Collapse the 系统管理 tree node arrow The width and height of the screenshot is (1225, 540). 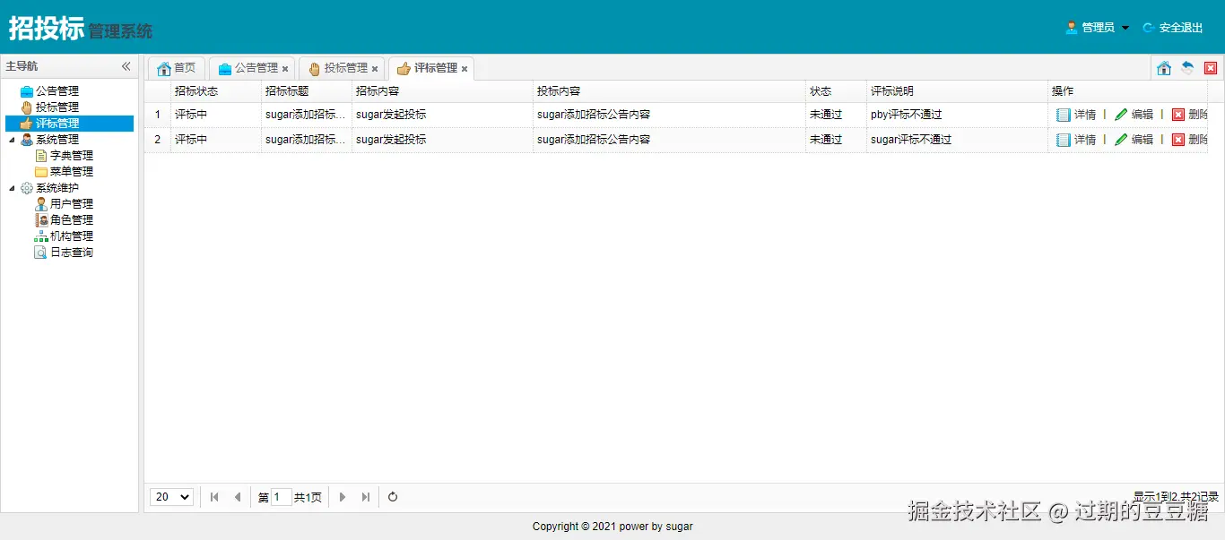pyautogui.click(x=12, y=140)
